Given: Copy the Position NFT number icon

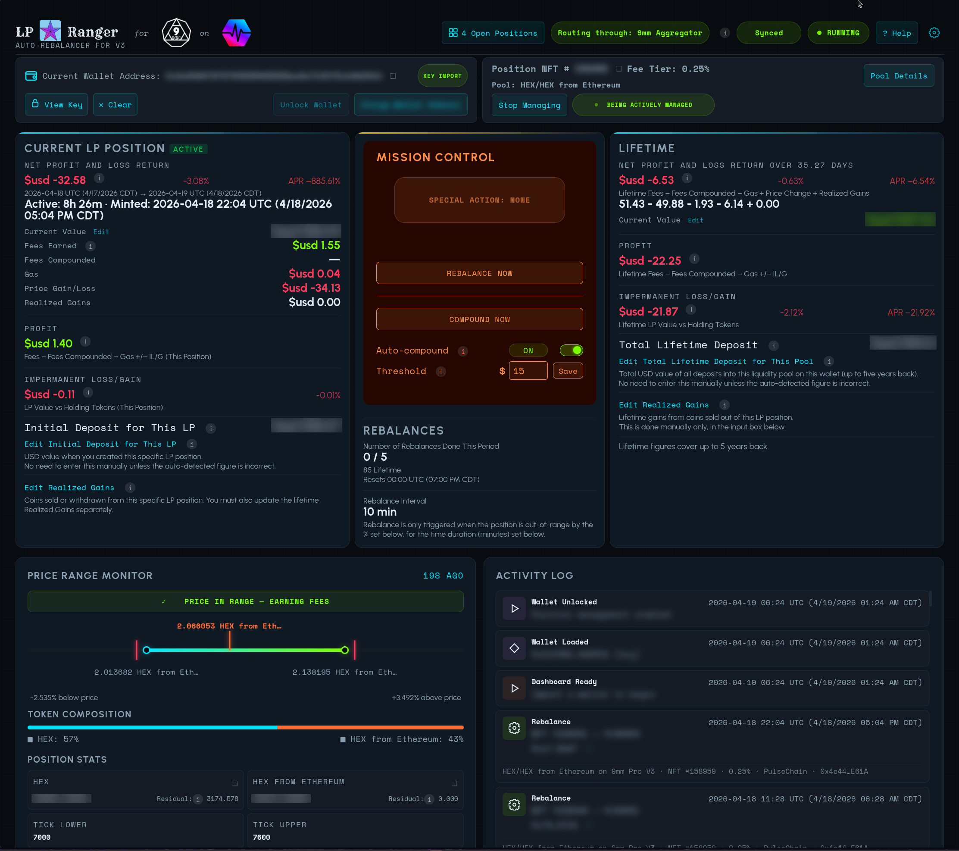Looking at the screenshot, I should (x=619, y=69).
